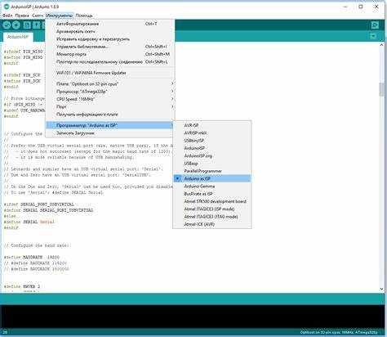This screenshot has height=337, width=387.
Task: Select Atmel STK500 development board
Action: 212,201
